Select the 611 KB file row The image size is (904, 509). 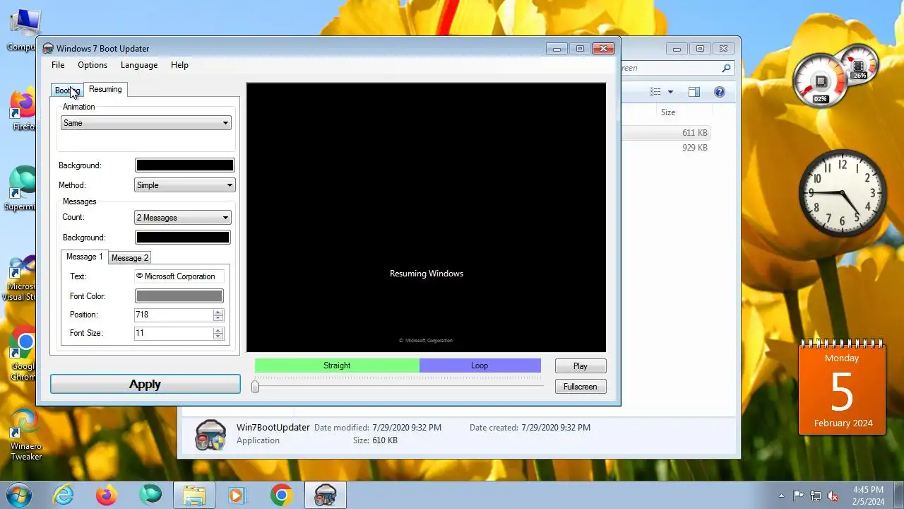point(665,133)
